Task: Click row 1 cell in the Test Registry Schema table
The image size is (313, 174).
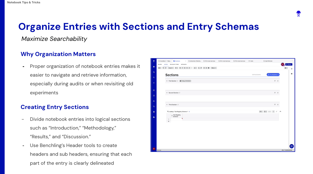Action: [x=176, y=119]
